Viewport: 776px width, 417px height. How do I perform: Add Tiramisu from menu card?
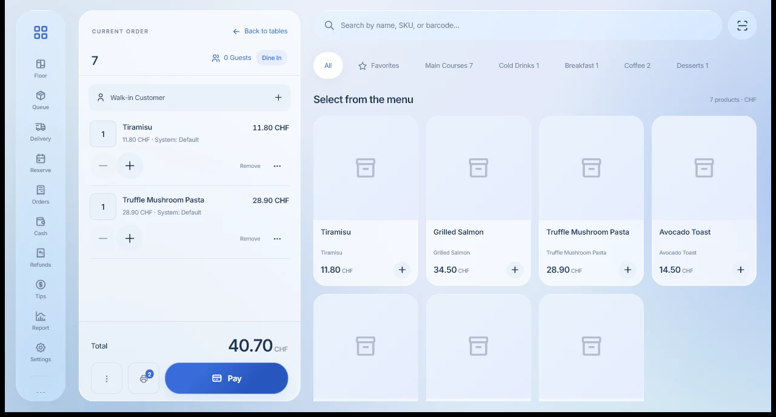402,270
